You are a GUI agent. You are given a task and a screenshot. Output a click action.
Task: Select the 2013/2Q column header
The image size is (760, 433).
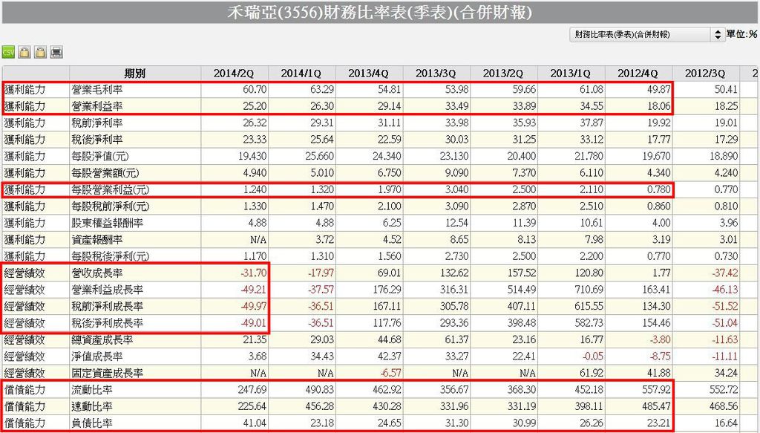[503, 74]
